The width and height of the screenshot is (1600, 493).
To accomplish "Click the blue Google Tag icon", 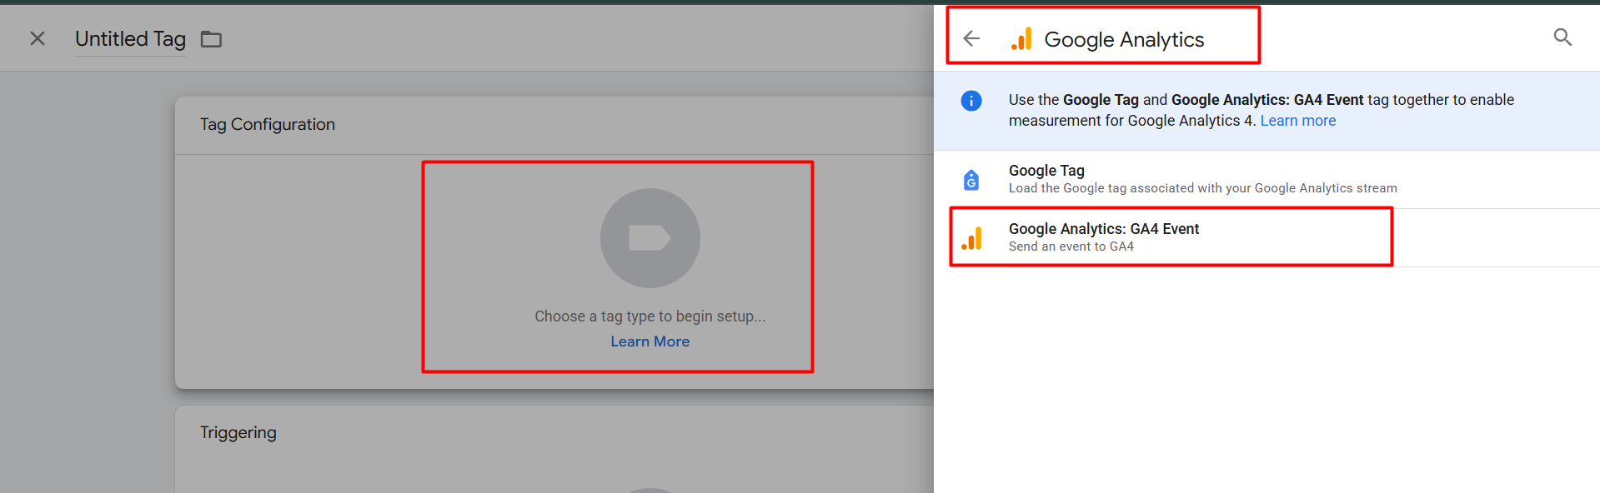I will [x=971, y=180].
